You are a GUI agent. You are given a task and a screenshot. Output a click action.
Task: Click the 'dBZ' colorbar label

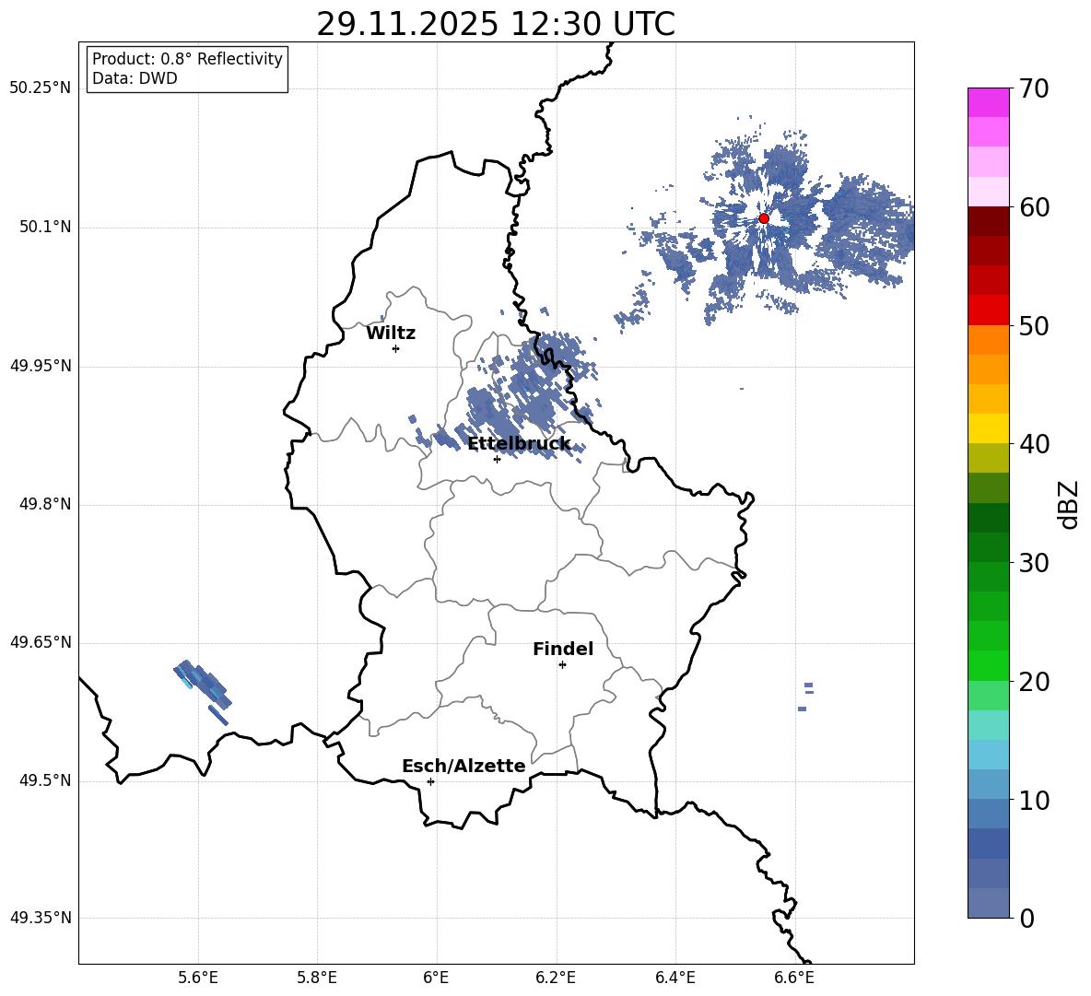[x=1067, y=504]
